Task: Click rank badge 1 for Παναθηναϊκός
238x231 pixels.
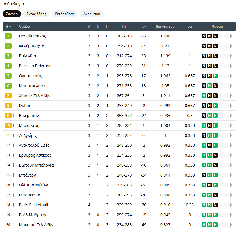Action: tap(8, 36)
